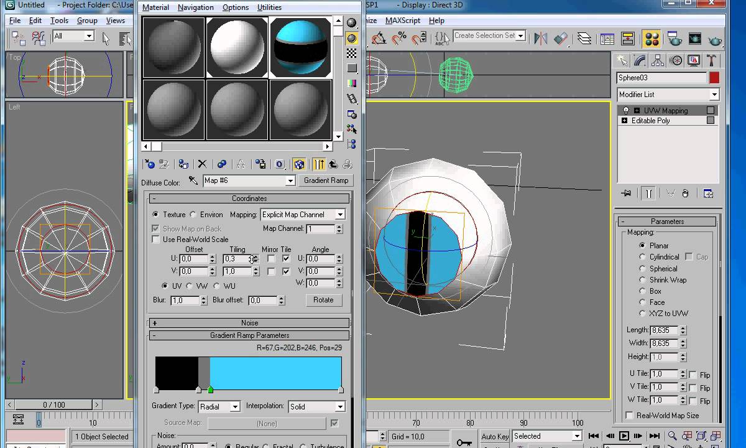Viewport: 746px width, 448px height.
Task: Open the Motion wheel panel tab
Action: coord(676,60)
